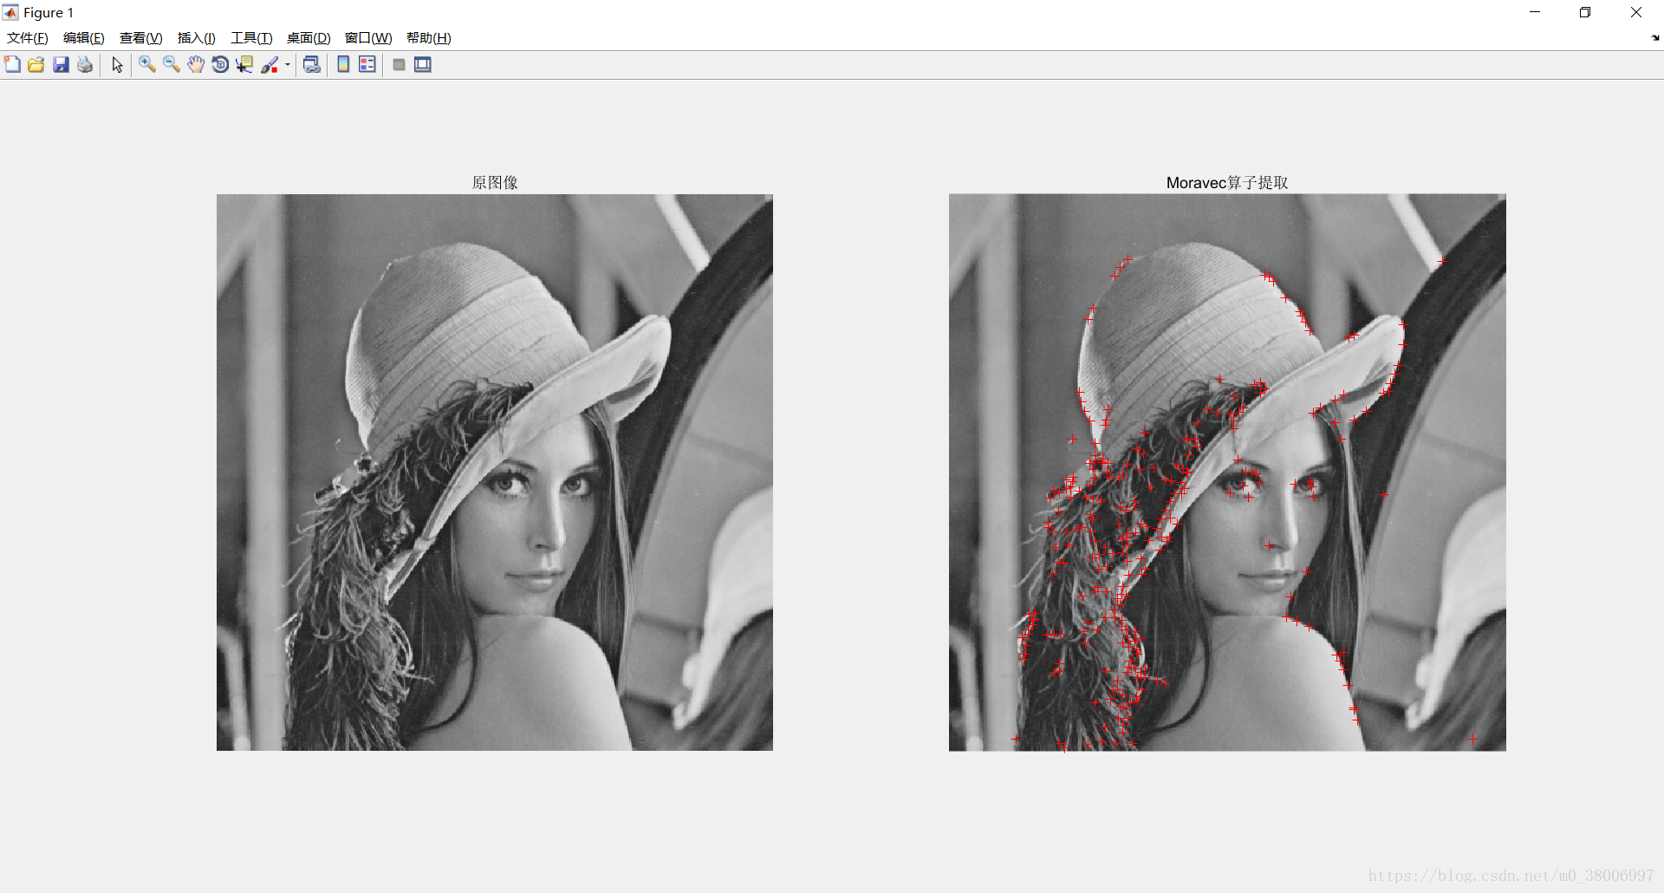Close the Figure 1 window
Image resolution: width=1664 pixels, height=893 pixels.
pyautogui.click(x=1636, y=12)
